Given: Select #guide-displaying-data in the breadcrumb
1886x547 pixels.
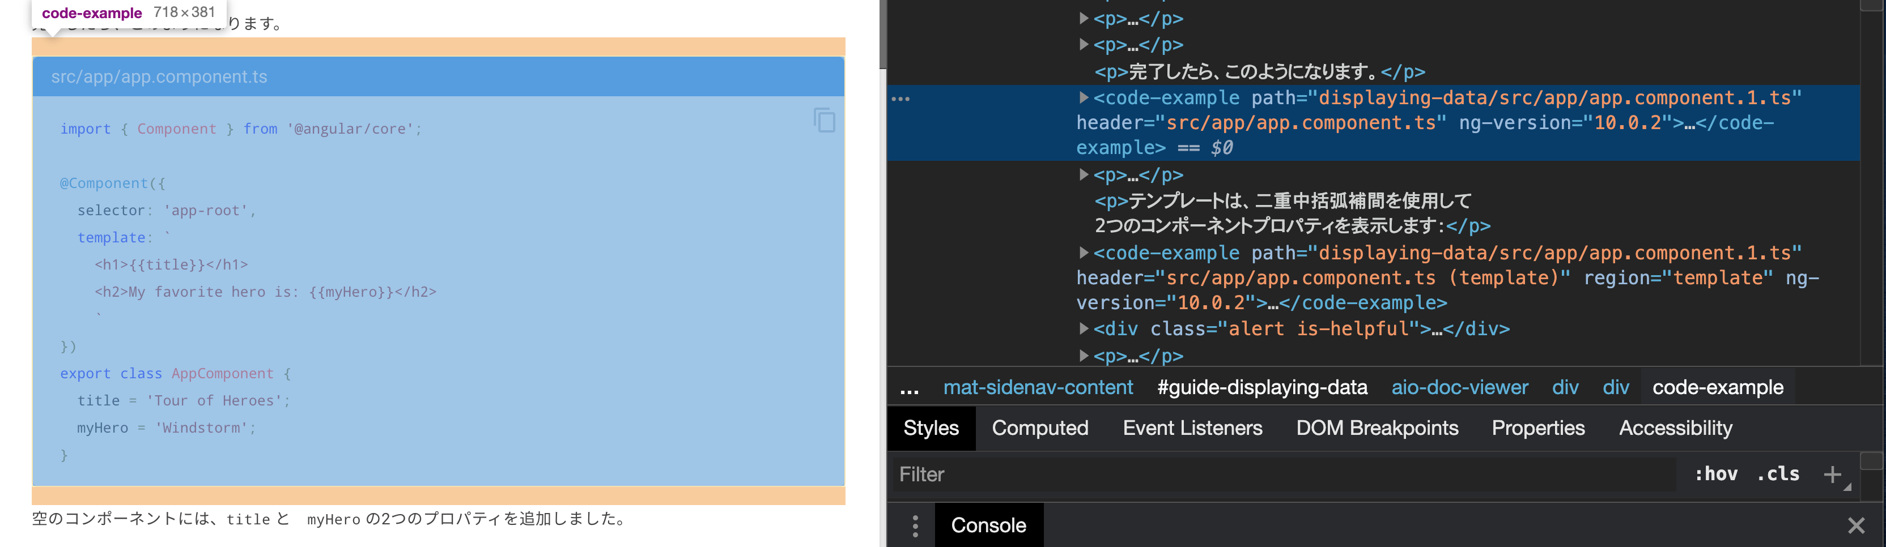Looking at the screenshot, I should 1263,387.
